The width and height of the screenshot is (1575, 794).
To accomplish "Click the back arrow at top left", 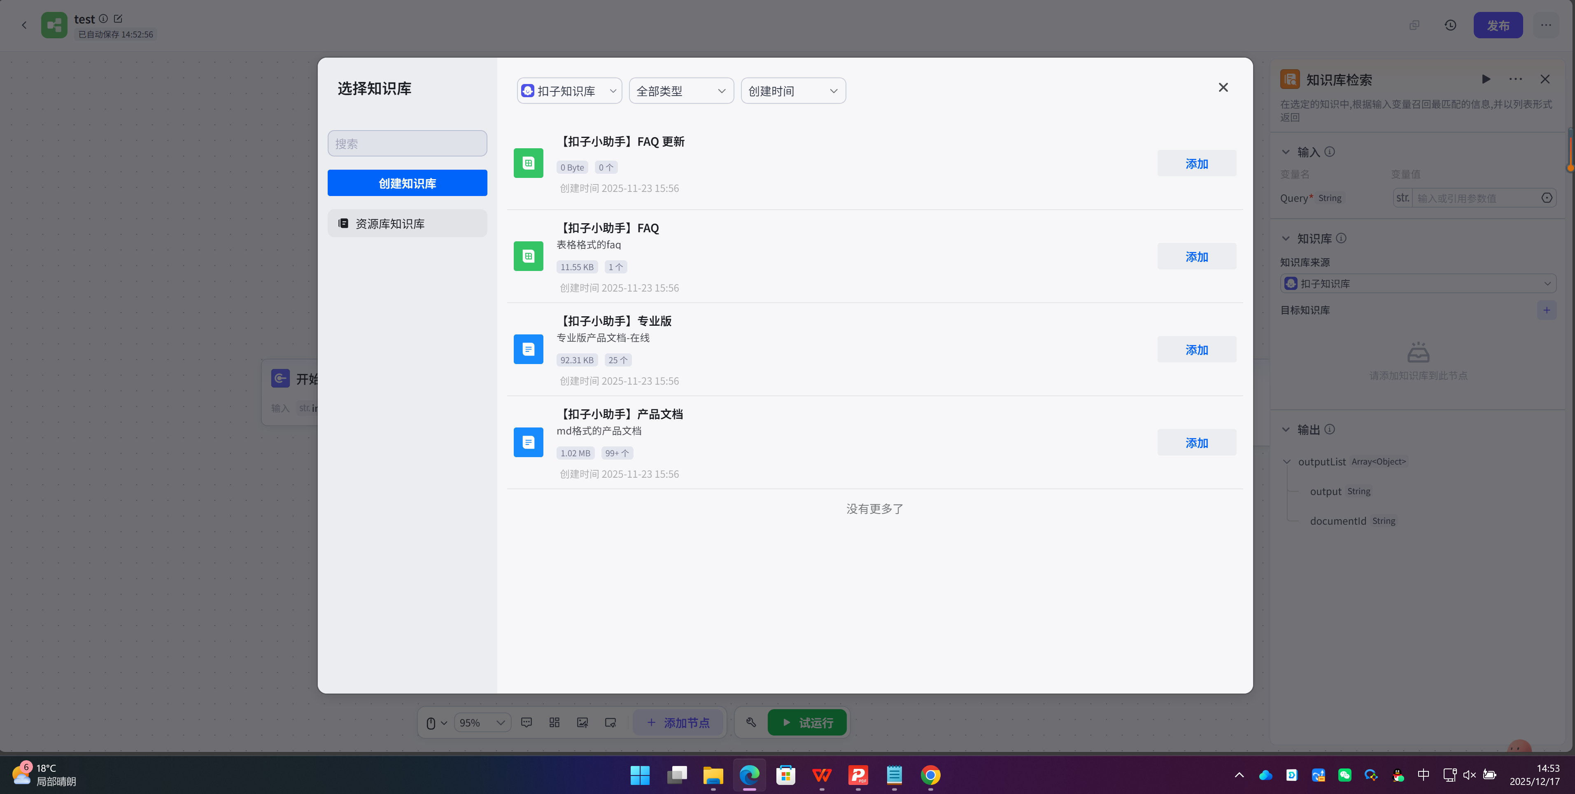I will [24, 25].
